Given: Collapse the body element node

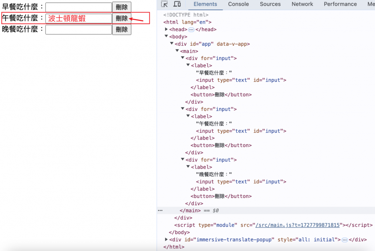Looking at the screenshot, I should [x=166, y=36].
